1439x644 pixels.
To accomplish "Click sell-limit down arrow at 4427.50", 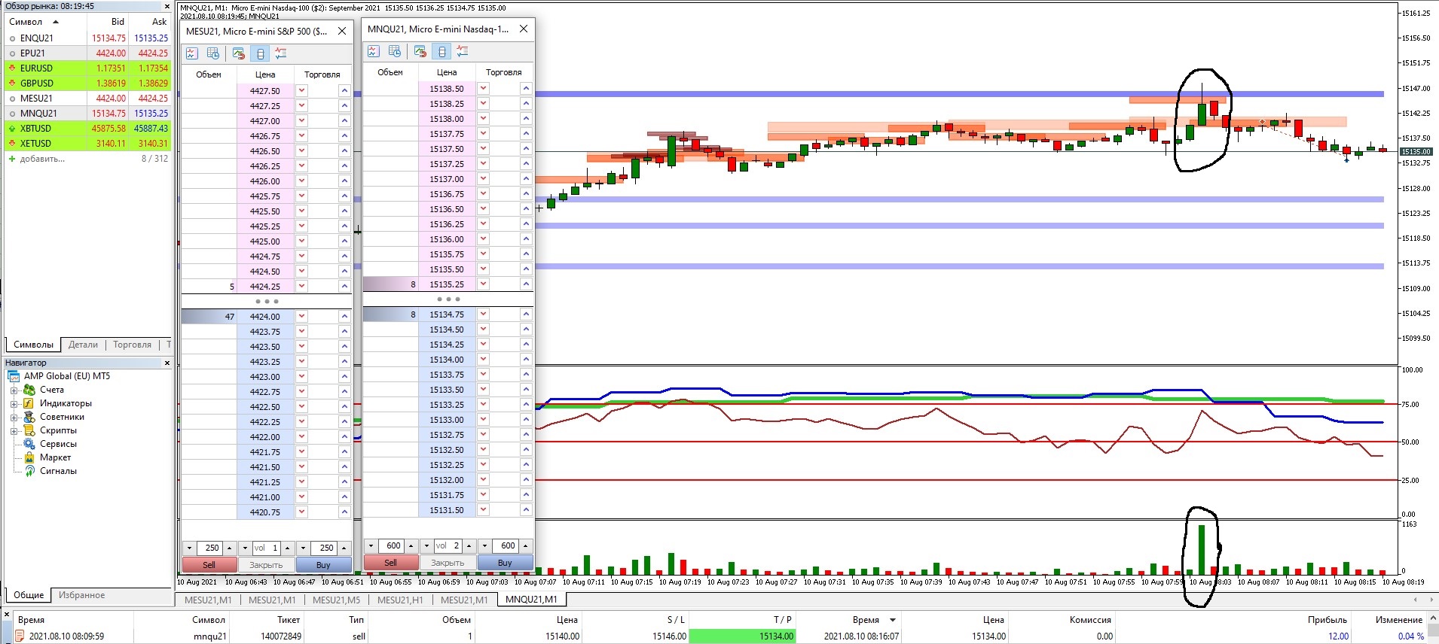I will point(302,90).
